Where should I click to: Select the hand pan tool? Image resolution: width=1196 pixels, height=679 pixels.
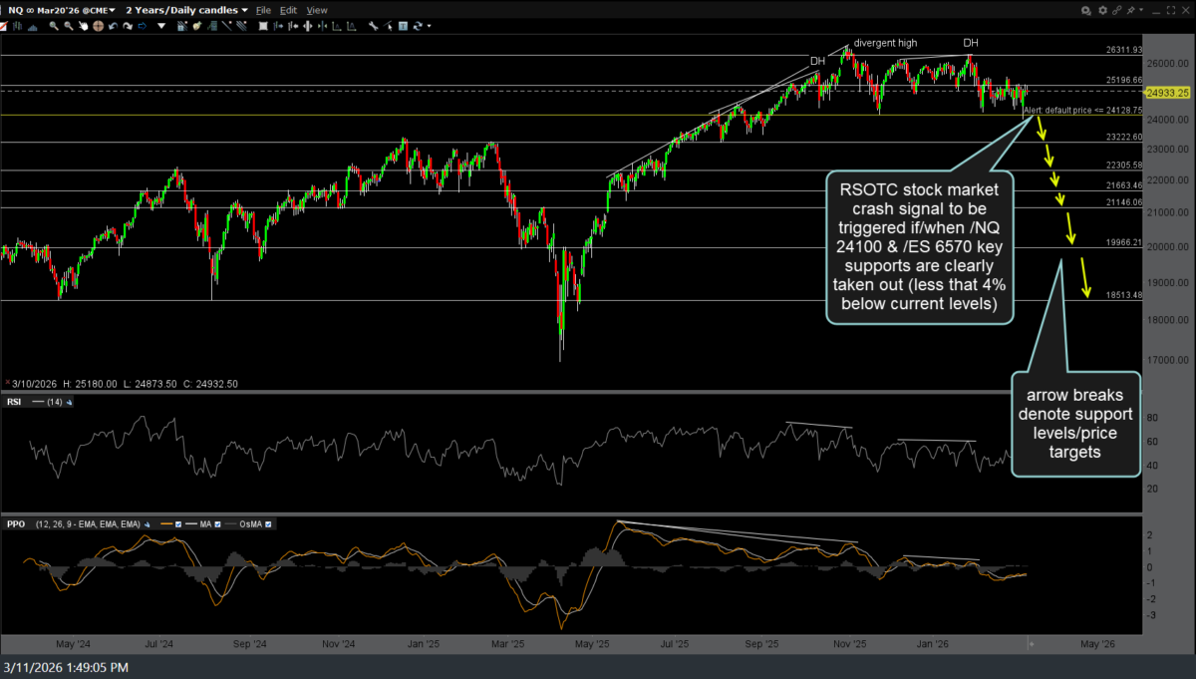coord(84,26)
